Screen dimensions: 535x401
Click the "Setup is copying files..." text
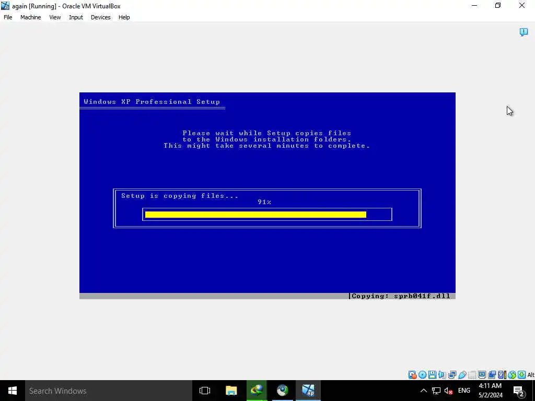coord(180,196)
